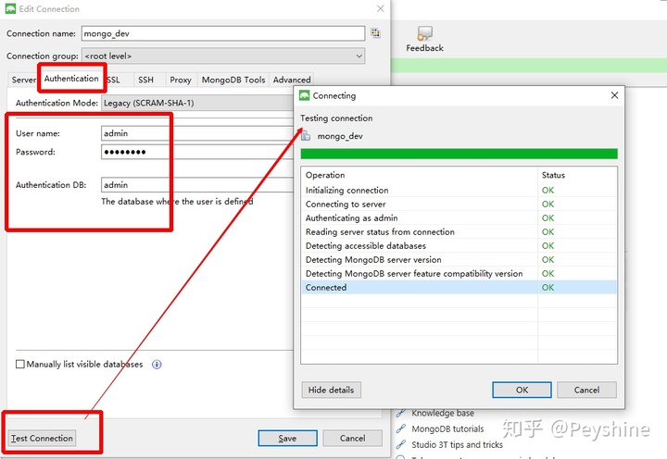Select the Authentication tab
Image resolution: width=667 pixels, height=459 pixels.
pyautogui.click(x=71, y=79)
